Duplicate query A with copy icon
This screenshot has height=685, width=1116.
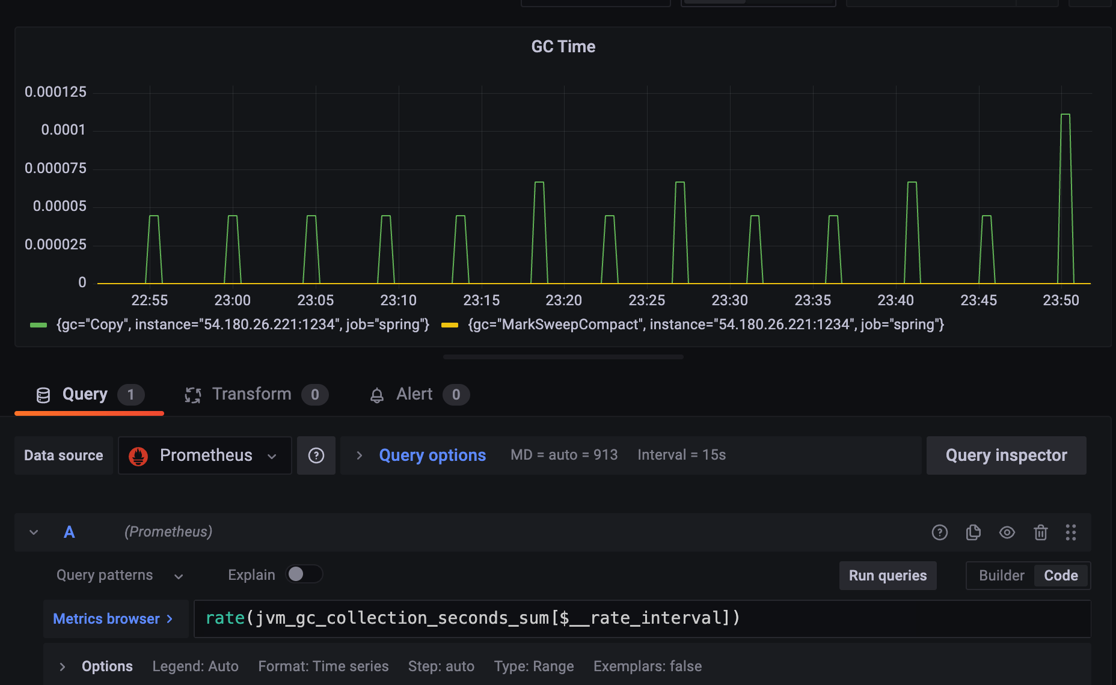(x=973, y=532)
